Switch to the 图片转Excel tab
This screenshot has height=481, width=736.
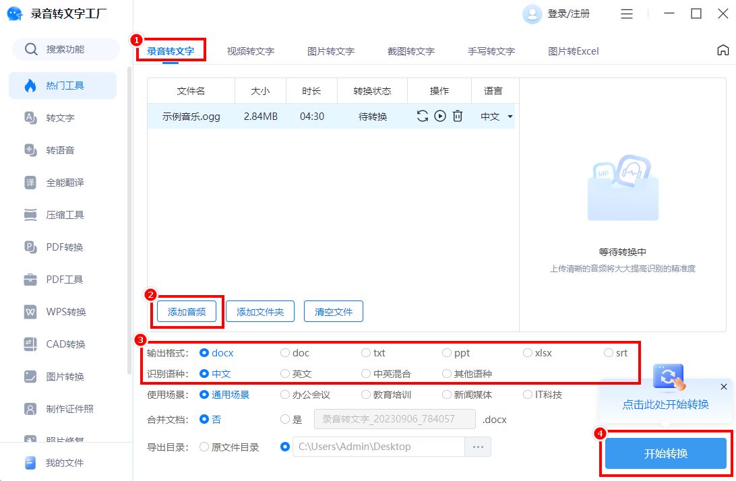pyautogui.click(x=572, y=51)
